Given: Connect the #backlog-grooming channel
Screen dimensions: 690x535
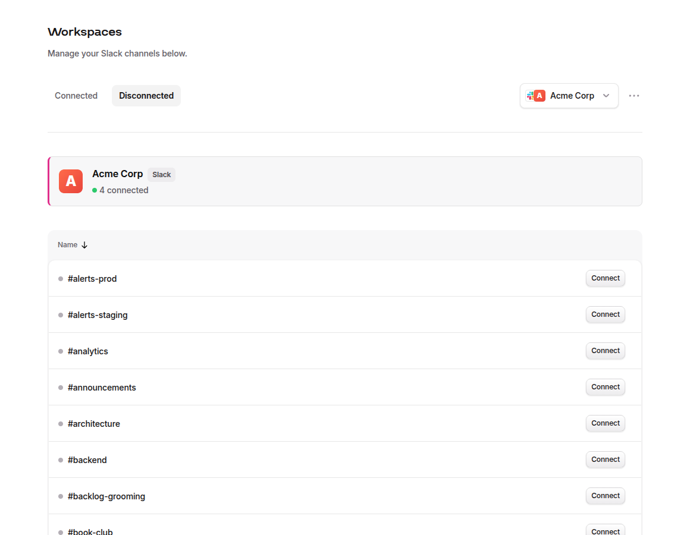Looking at the screenshot, I should [x=605, y=496].
